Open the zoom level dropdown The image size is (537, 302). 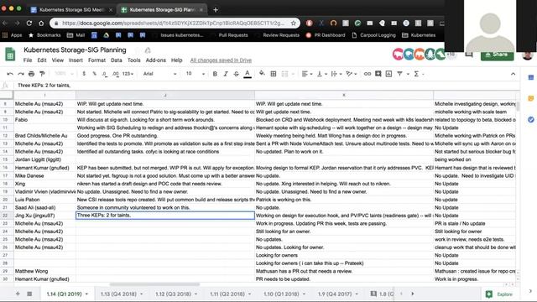(x=64, y=74)
